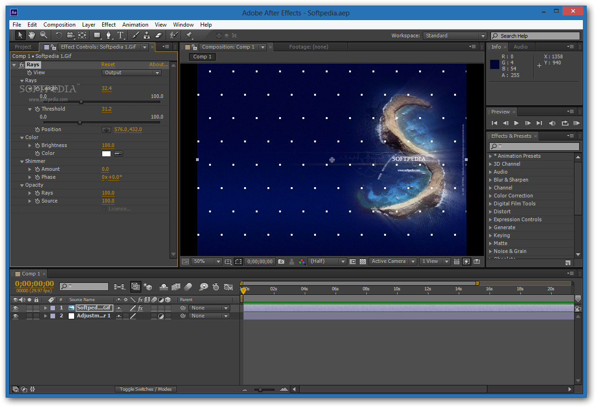596x407 pixels.
Task: Toggle the transparency grid icon
Action: point(363,261)
